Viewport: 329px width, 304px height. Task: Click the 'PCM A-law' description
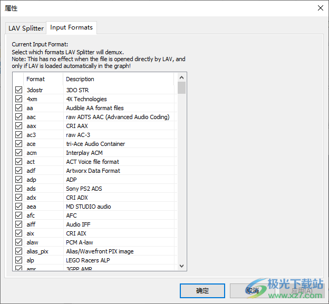pyautogui.click(x=80, y=242)
